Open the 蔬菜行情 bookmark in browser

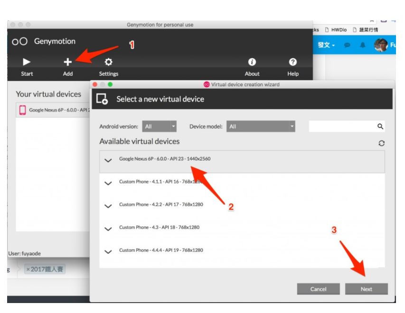coord(365,30)
